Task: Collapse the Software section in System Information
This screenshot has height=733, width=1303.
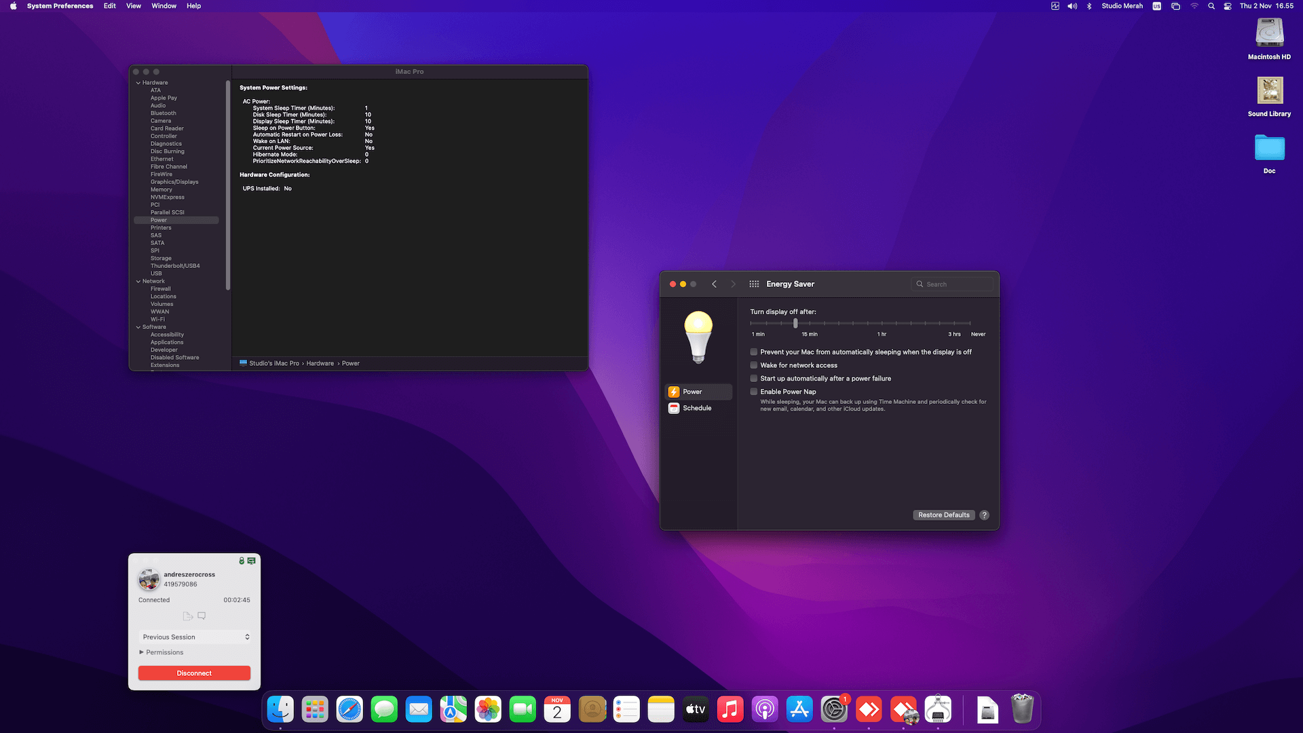Action: tap(138, 327)
